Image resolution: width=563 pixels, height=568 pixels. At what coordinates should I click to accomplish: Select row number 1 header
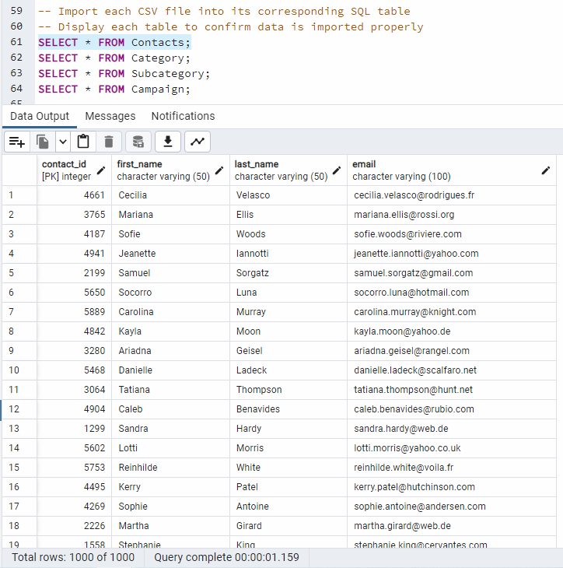coord(19,195)
